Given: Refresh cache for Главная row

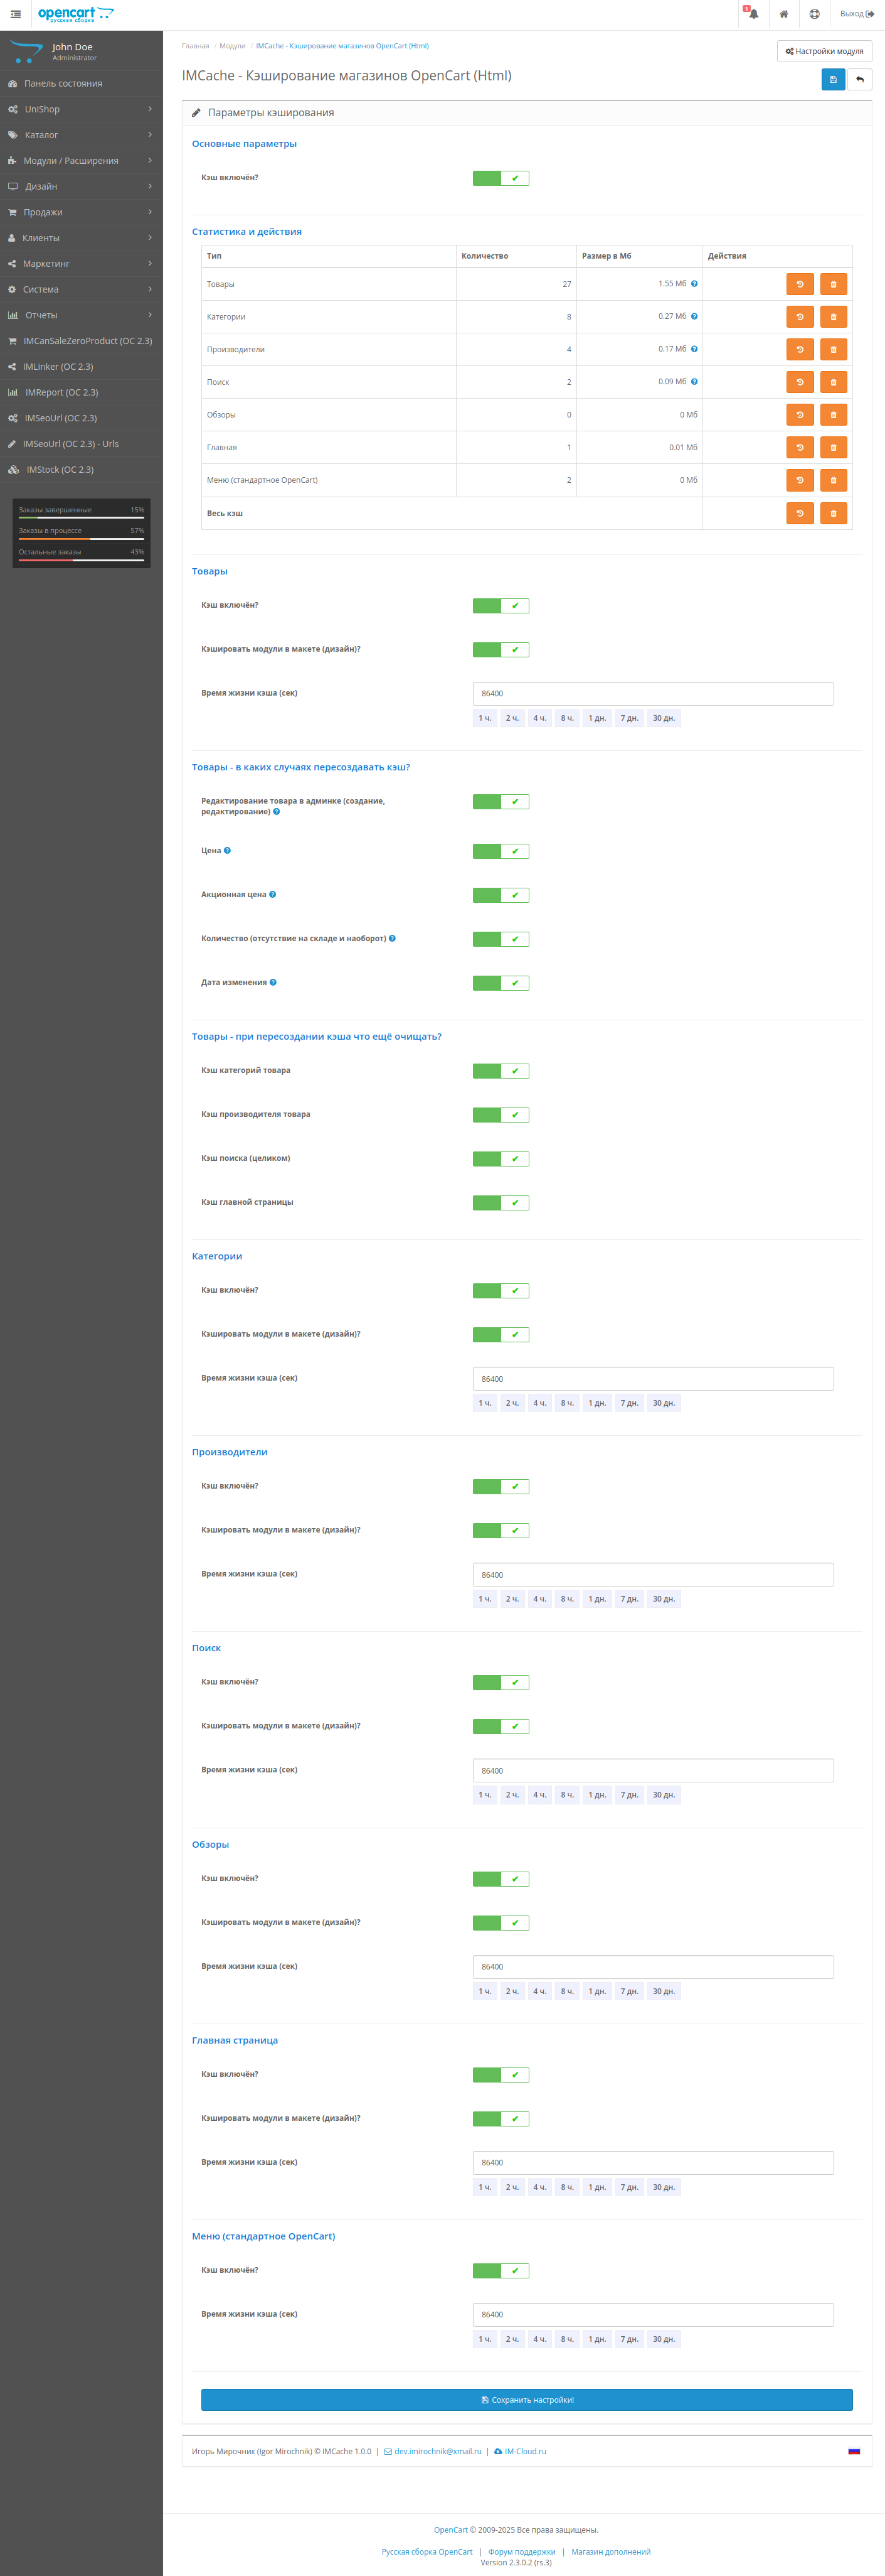Looking at the screenshot, I should point(800,448).
